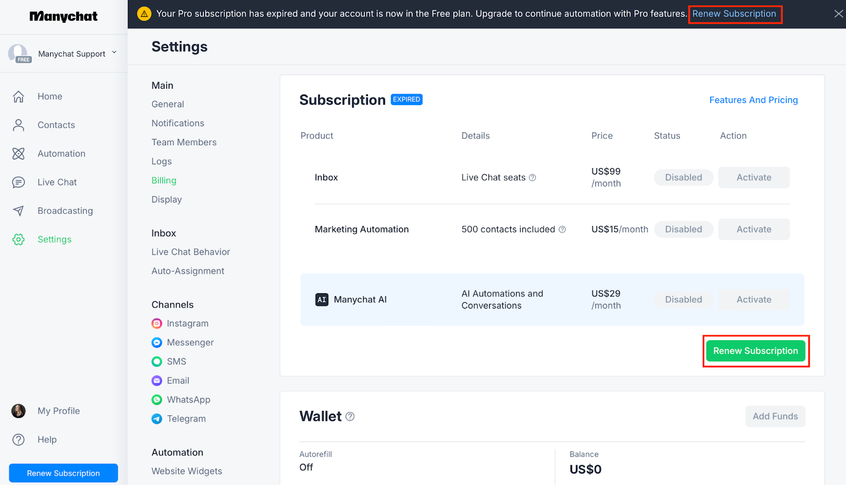Screen dimensions: 846x485
Task: Click info icon beside Live Chat seats
Action: click(532, 178)
